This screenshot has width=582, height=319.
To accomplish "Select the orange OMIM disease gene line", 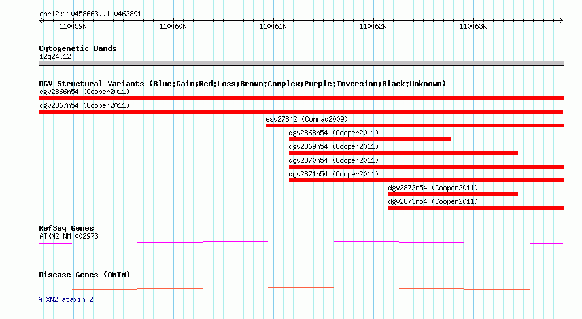I will click(301, 288).
